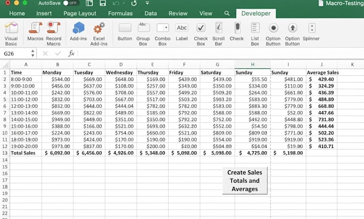Image resolution: width=364 pixels, height=219 pixels.
Task: Open the Review tab
Action: coord(178,13)
